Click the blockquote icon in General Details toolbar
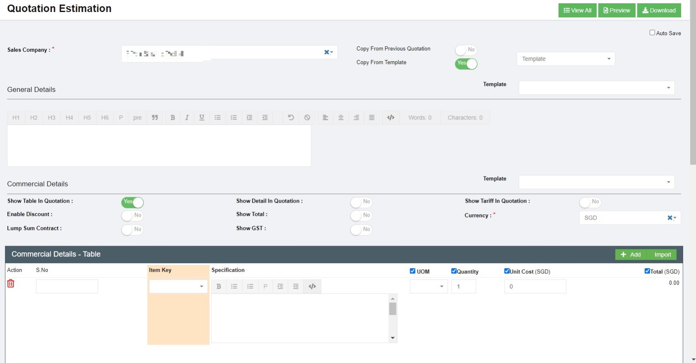Image resolution: width=696 pixels, height=363 pixels. click(x=155, y=118)
